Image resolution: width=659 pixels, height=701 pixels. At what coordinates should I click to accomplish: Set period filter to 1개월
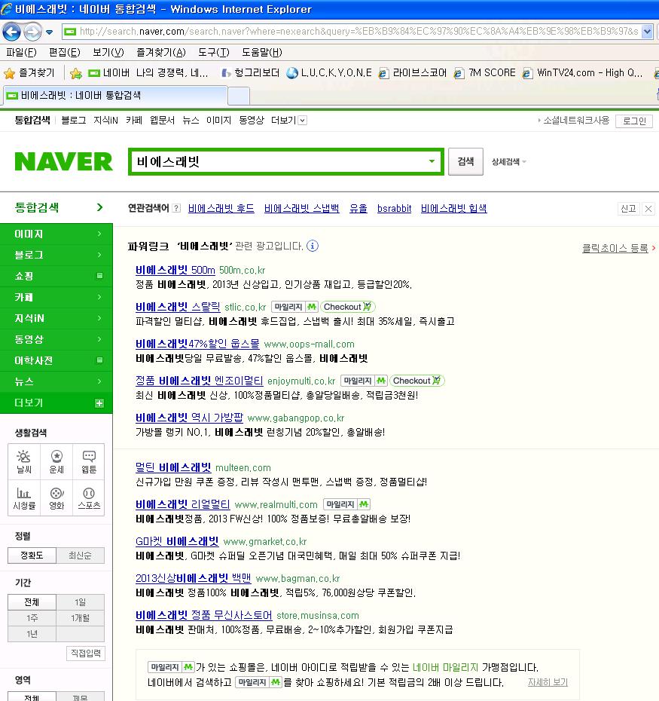81,618
